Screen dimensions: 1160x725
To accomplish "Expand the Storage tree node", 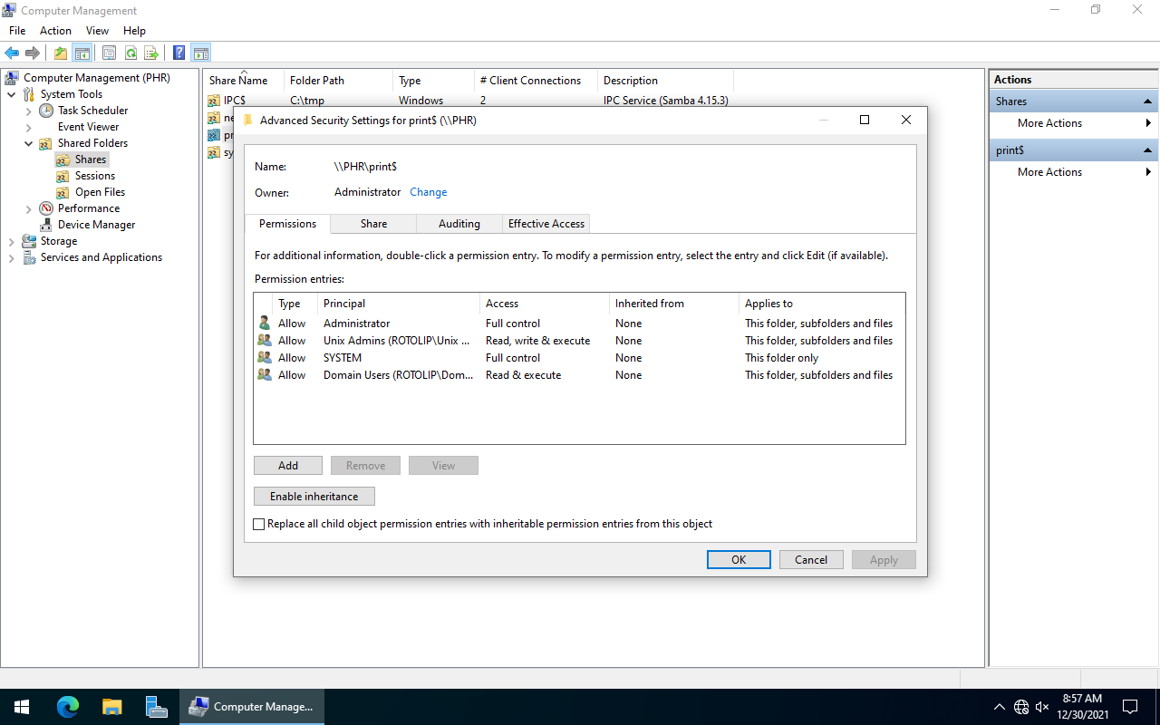I will 11,241.
